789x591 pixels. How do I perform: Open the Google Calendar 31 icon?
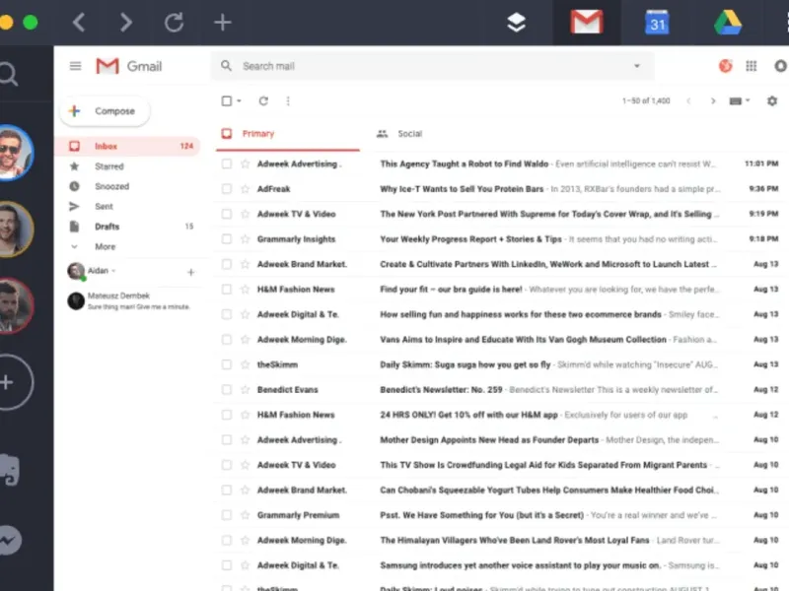point(657,23)
